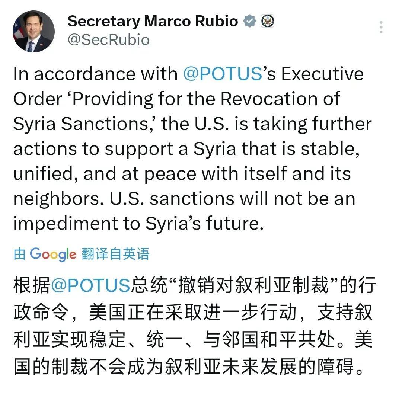This screenshot has height=400, width=402.
Task: Click the blue verified checkmark badge
Action: click(249, 21)
